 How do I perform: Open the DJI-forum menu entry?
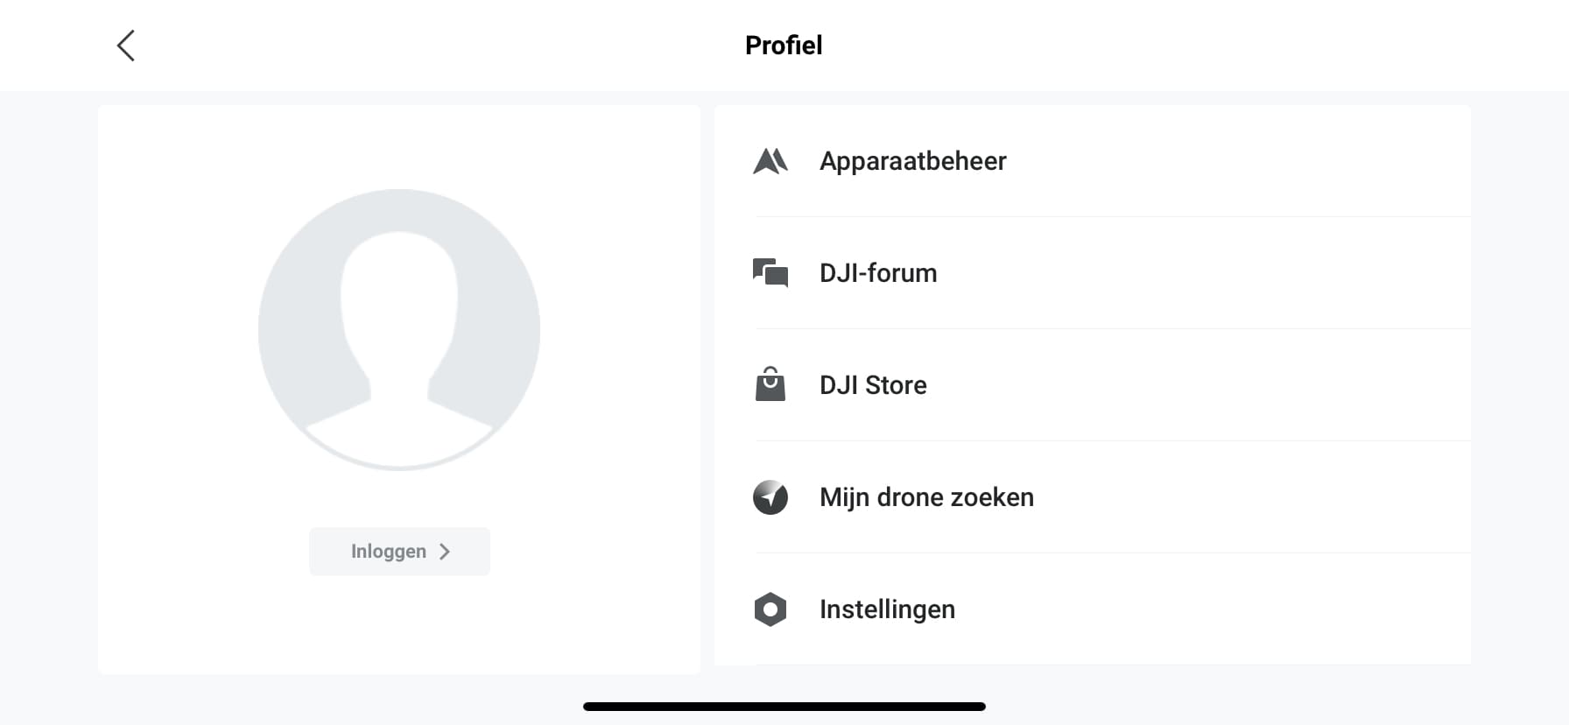pos(1093,273)
